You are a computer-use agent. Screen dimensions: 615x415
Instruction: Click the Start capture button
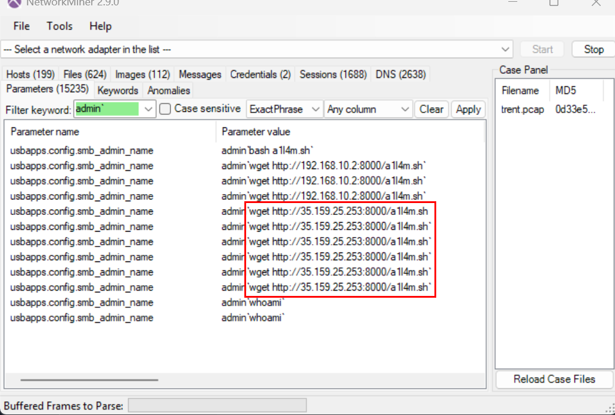542,49
